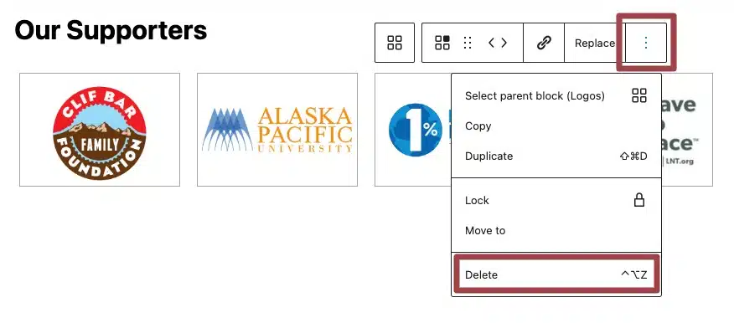Screen dimensions: 734x323
Task: Select the parent Logos block toolbar icon
Action: point(395,43)
